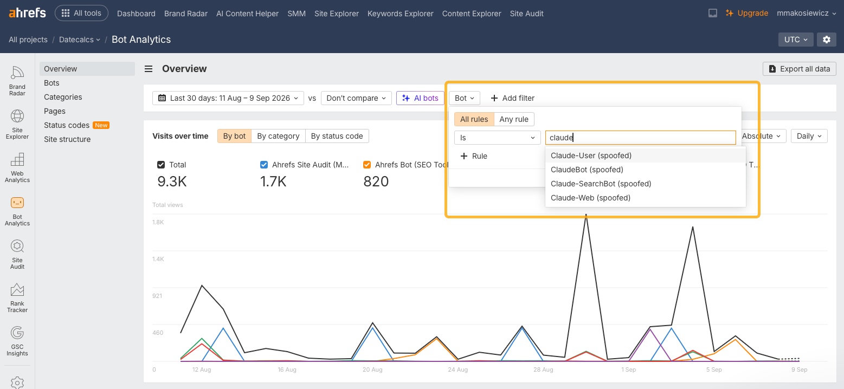Click Add filter button
The height and width of the screenshot is (389, 844).
[x=513, y=98]
